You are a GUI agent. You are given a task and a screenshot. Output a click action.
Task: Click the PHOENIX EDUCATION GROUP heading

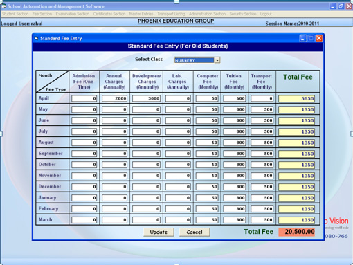point(176,21)
